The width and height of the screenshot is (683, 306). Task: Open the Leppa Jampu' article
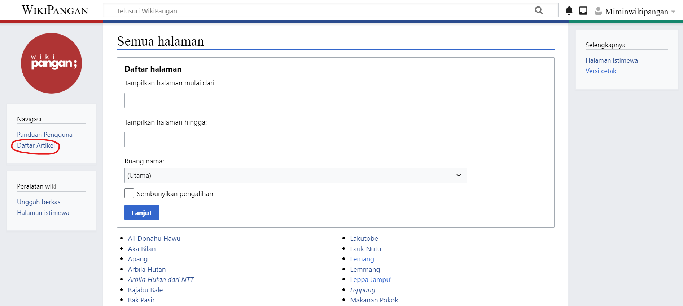pos(371,280)
